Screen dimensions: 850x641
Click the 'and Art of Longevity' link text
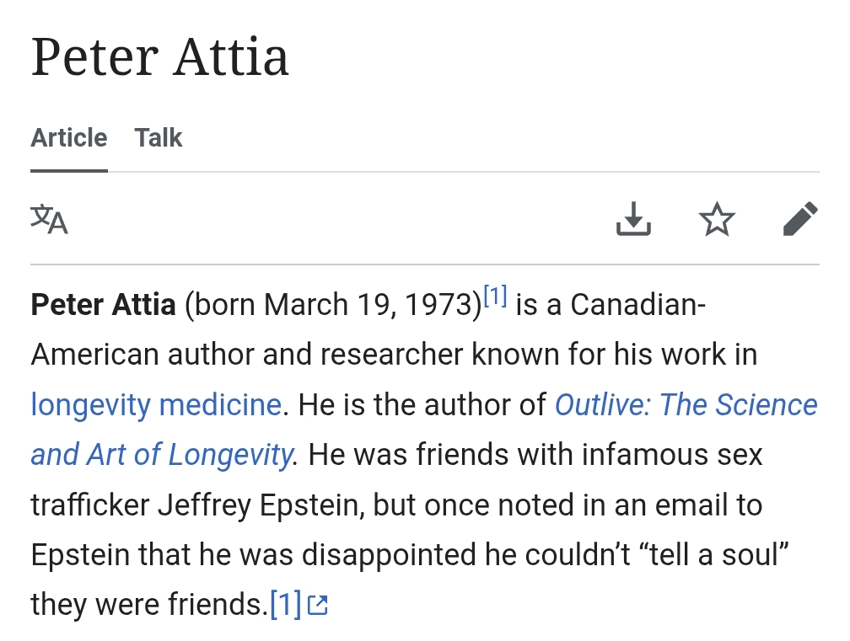pos(161,455)
